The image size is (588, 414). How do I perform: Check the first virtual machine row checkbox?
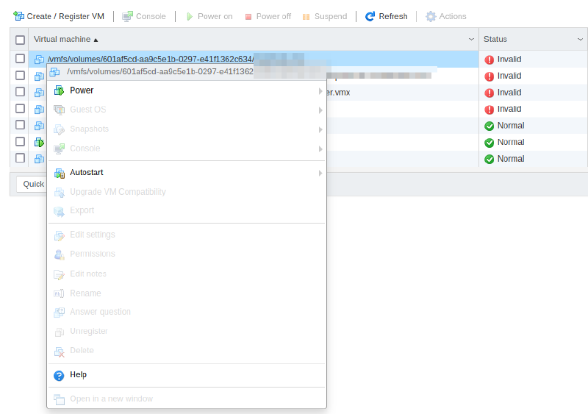pos(20,59)
